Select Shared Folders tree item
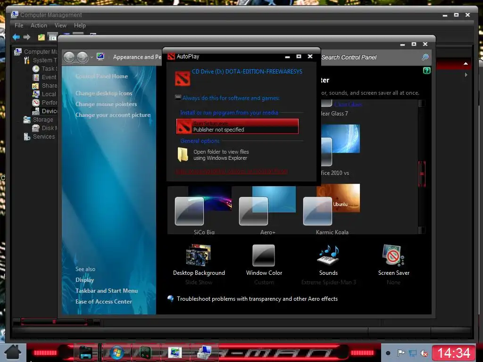The width and height of the screenshot is (483, 362). pyautogui.click(x=49, y=86)
